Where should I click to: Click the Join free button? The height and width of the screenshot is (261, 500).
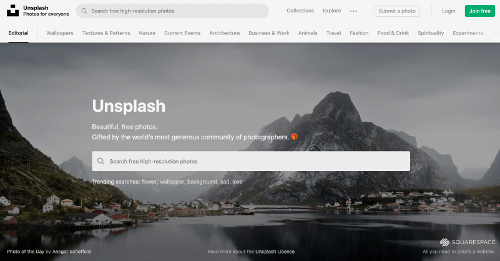click(480, 11)
